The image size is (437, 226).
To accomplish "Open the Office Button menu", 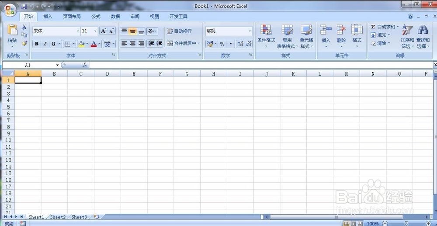I will tap(10, 10).
